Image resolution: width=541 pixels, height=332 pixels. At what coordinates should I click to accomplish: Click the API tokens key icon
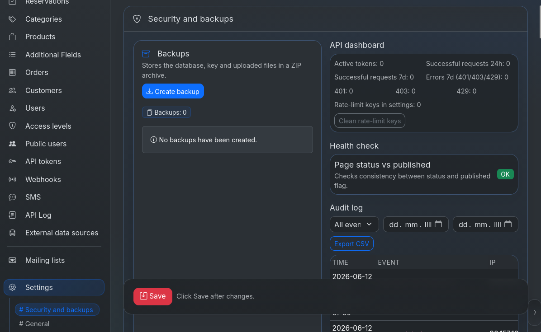(12, 162)
